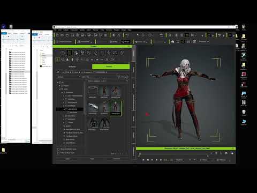Step to the next frame
Viewport: 257px width, 193px height.
point(156,160)
